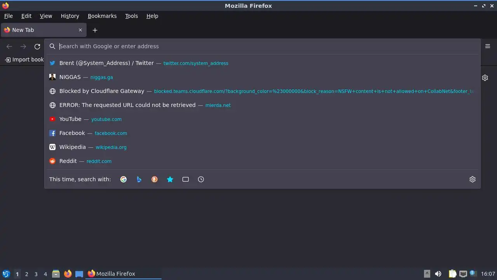The height and width of the screenshot is (280, 497).
Task: Launch Firefox from taskbar quicklaunch icon
Action: 68,274
